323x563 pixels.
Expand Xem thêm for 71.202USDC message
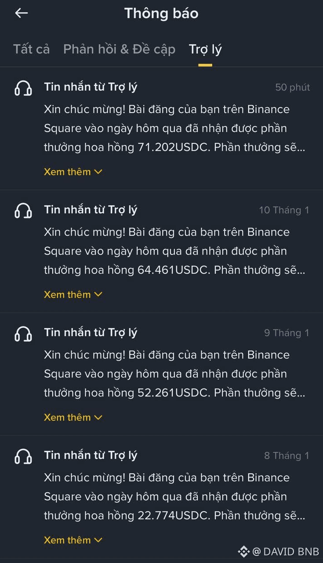[x=73, y=172]
